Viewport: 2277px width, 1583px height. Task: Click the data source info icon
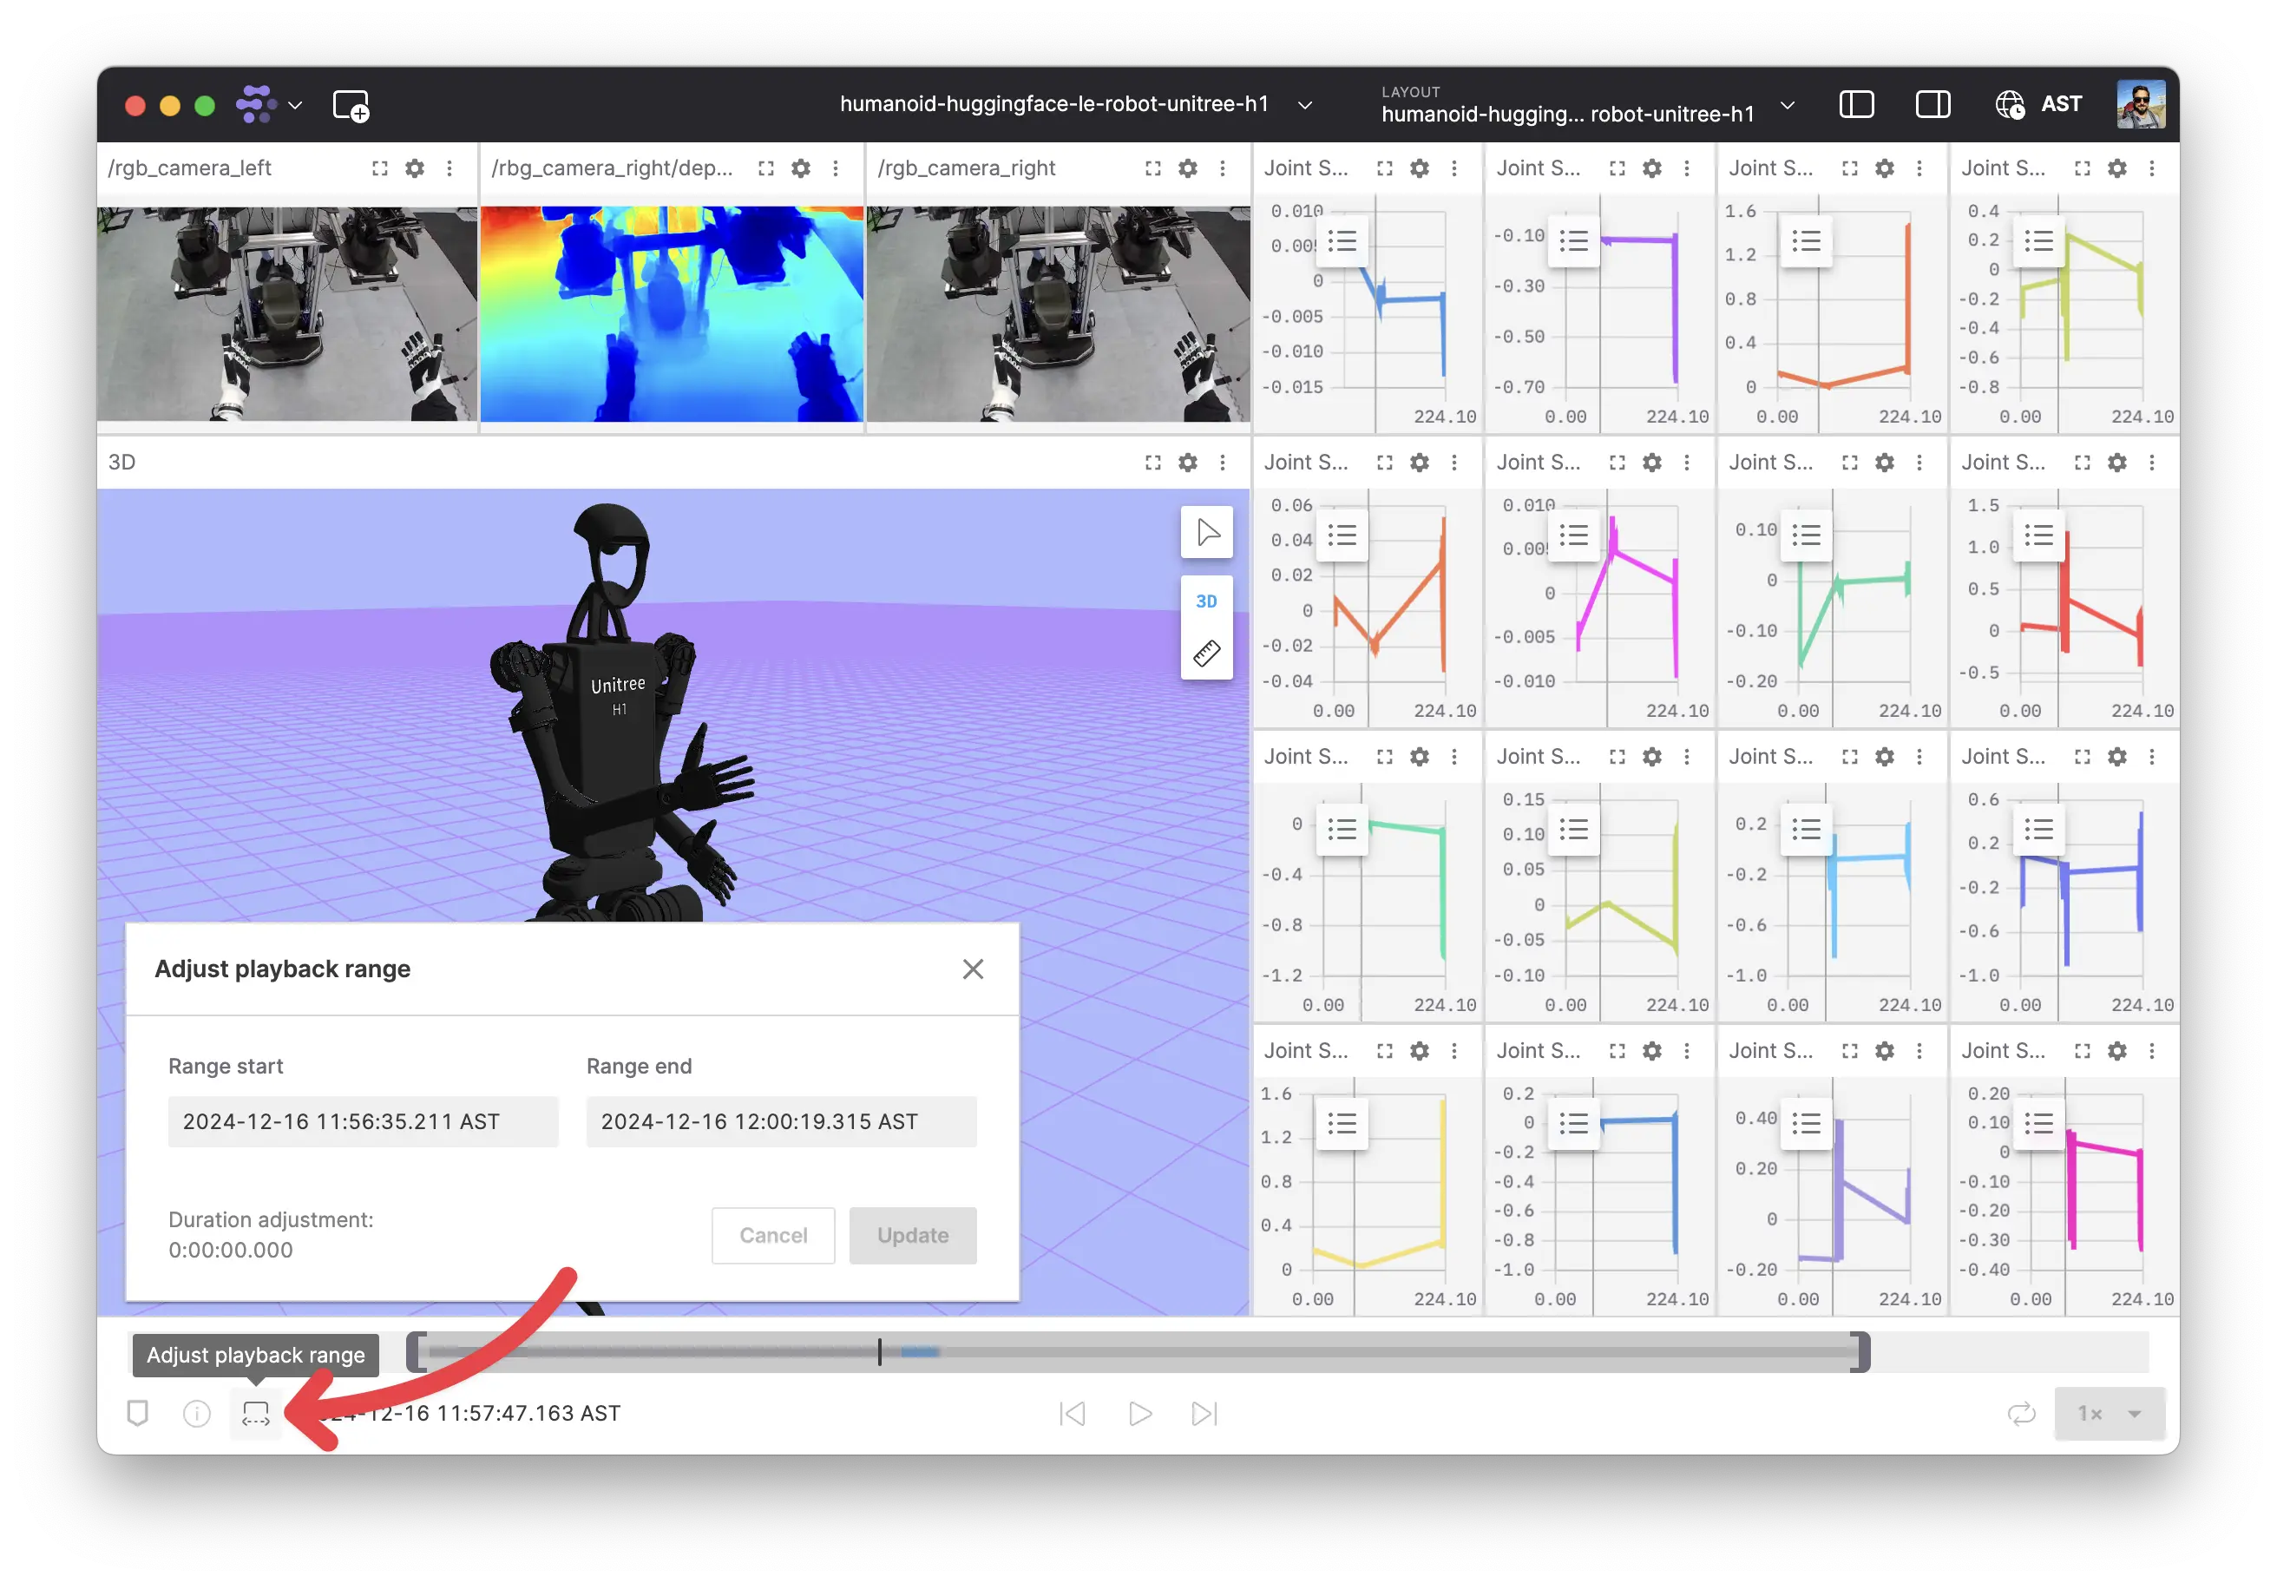[x=196, y=1414]
